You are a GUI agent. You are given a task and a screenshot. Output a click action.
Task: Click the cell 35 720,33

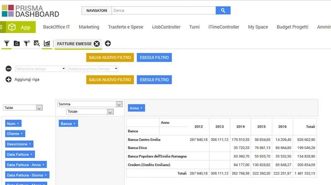coord(242,148)
